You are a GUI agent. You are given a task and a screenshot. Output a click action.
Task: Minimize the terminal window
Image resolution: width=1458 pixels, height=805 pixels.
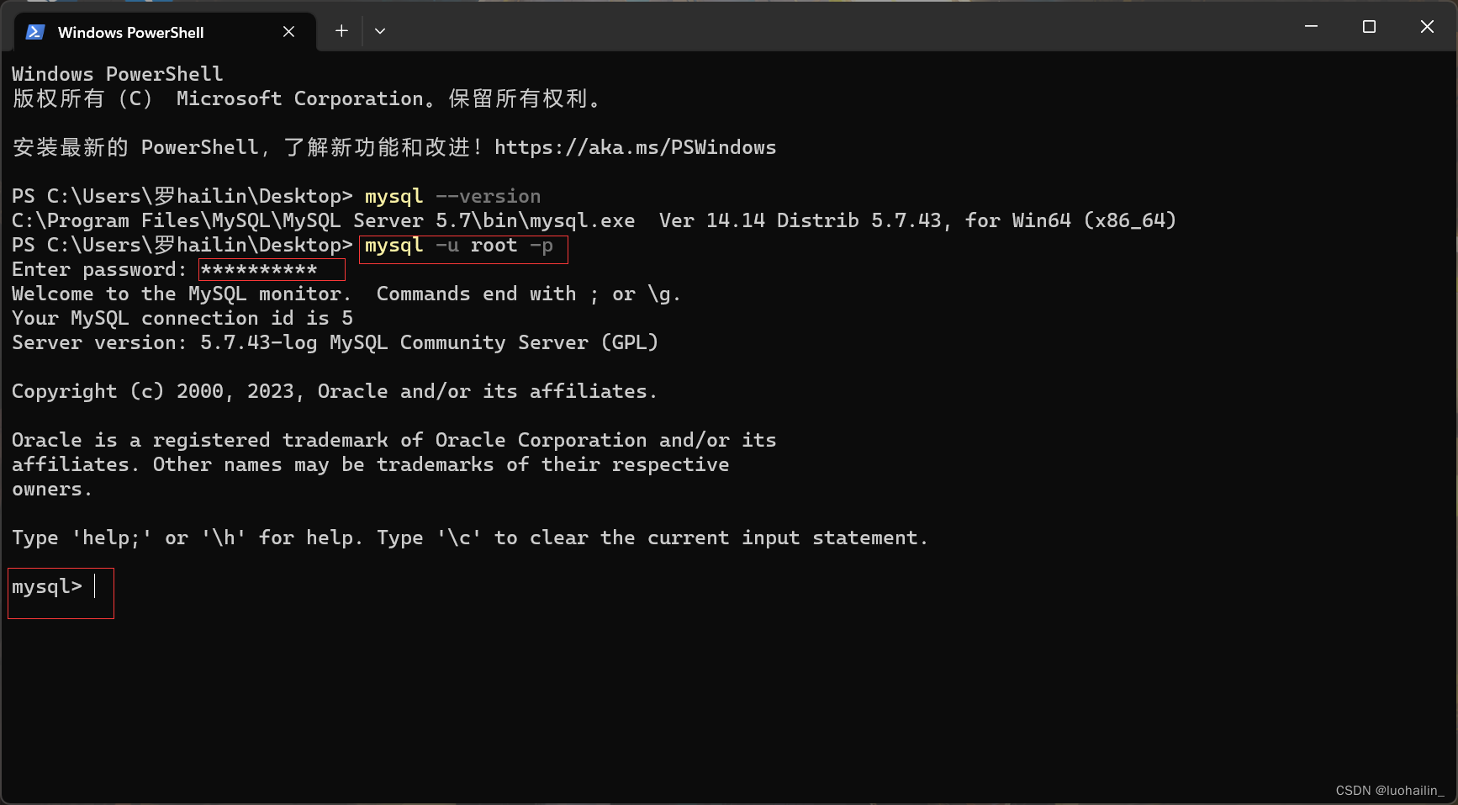pyautogui.click(x=1310, y=26)
